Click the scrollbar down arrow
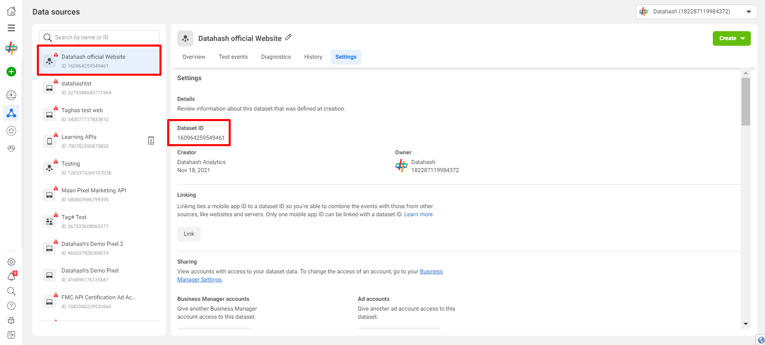765x345 pixels. click(746, 324)
